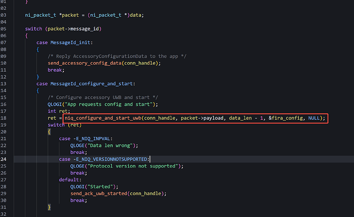Click the "Reply AccessoryConfigurationData" comment
This screenshot has height=217, width=354.
point(115,56)
